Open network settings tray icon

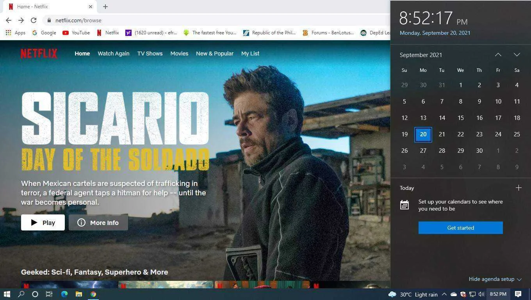(x=472, y=294)
